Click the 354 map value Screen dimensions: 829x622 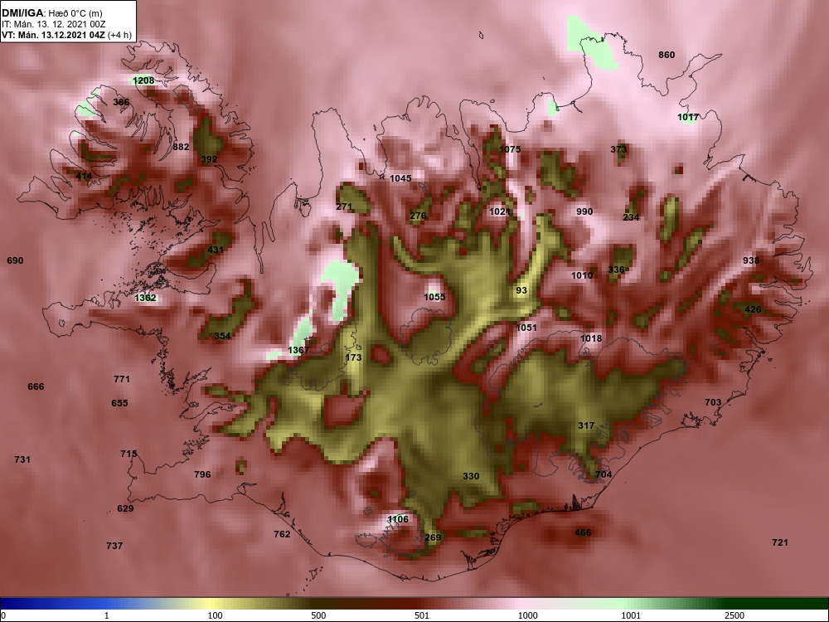coord(222,336)
